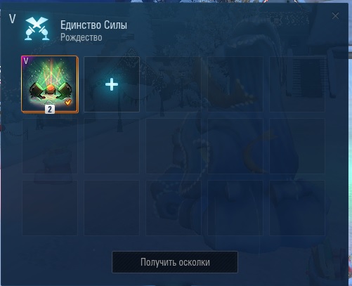Select the last slot in the bottom row

pyautogui.click(x=297, y=208)
